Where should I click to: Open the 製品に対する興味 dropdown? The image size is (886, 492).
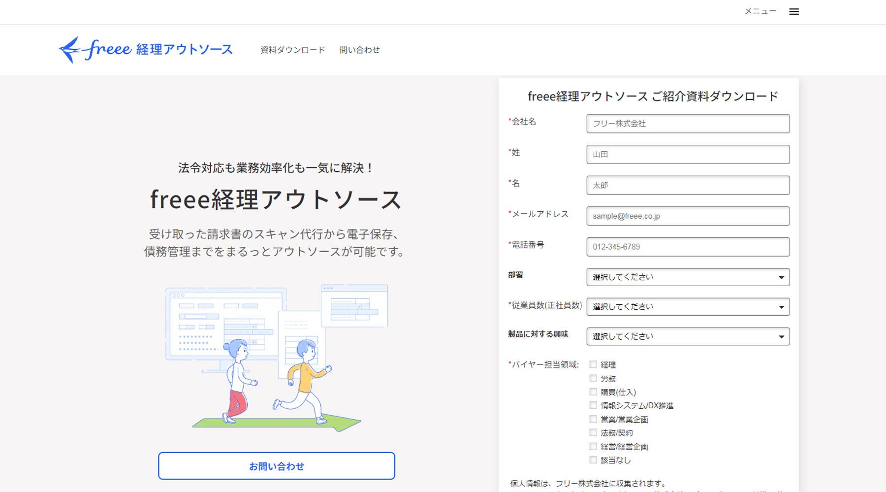tap(688, 336)
